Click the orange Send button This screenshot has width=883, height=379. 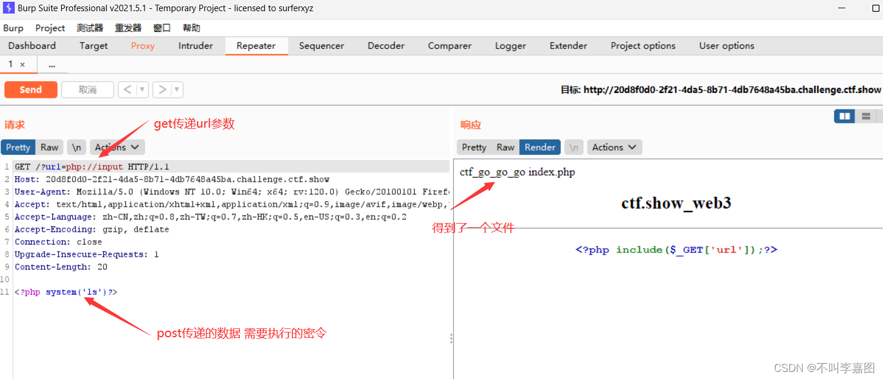[x=31, y=89]
